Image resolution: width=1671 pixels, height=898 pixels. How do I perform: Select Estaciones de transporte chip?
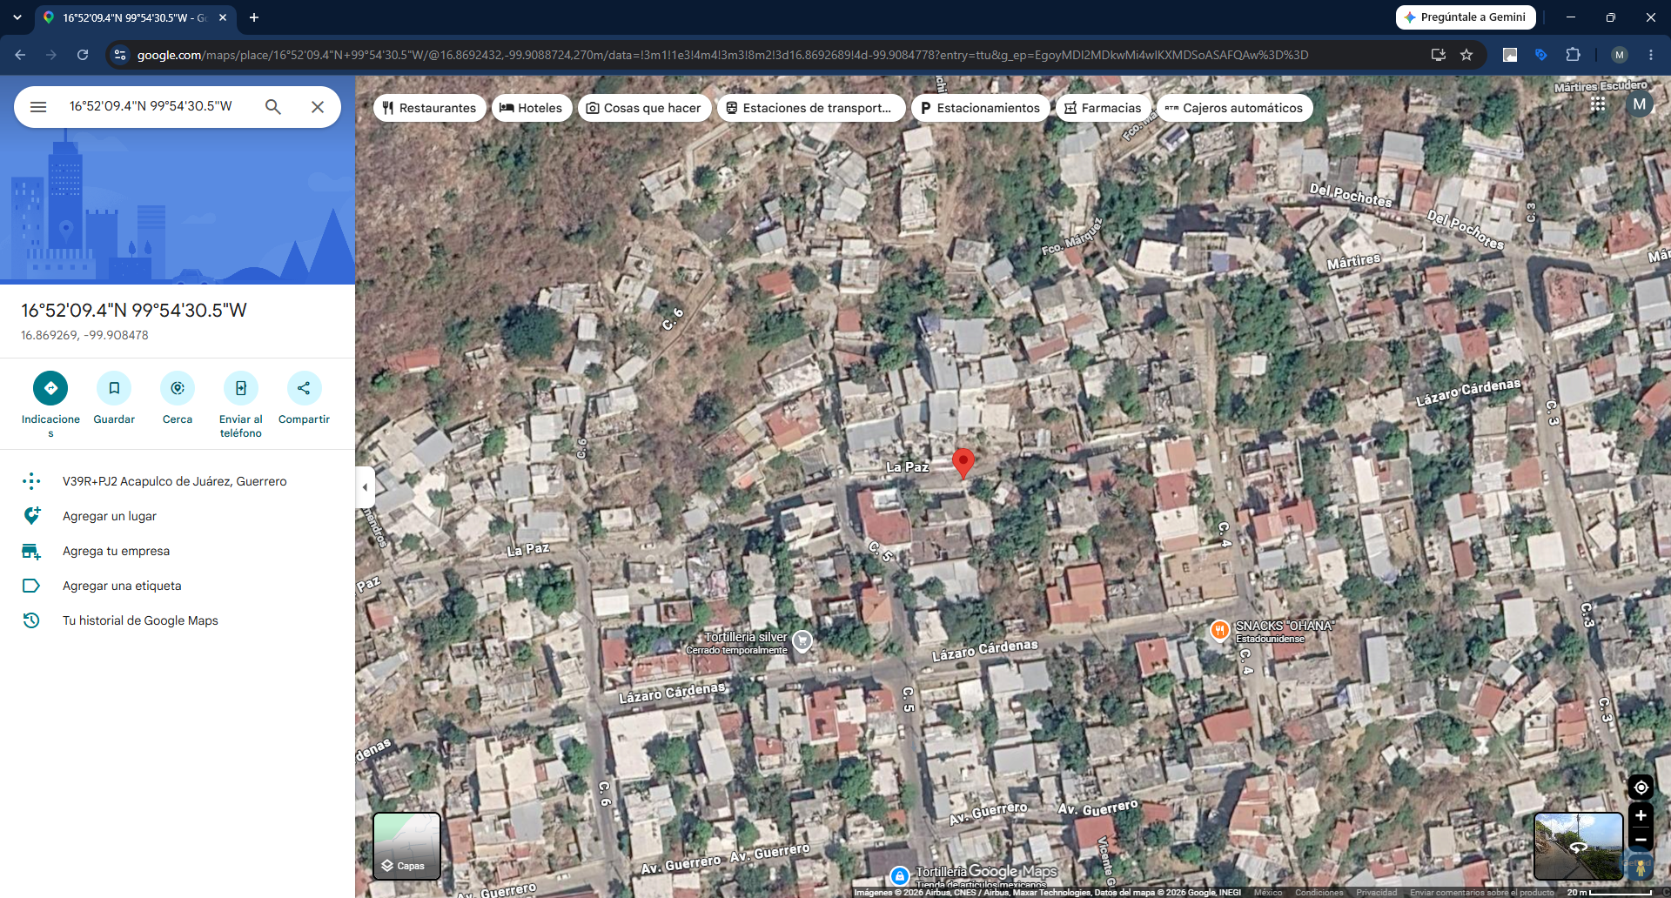point(811,108)
